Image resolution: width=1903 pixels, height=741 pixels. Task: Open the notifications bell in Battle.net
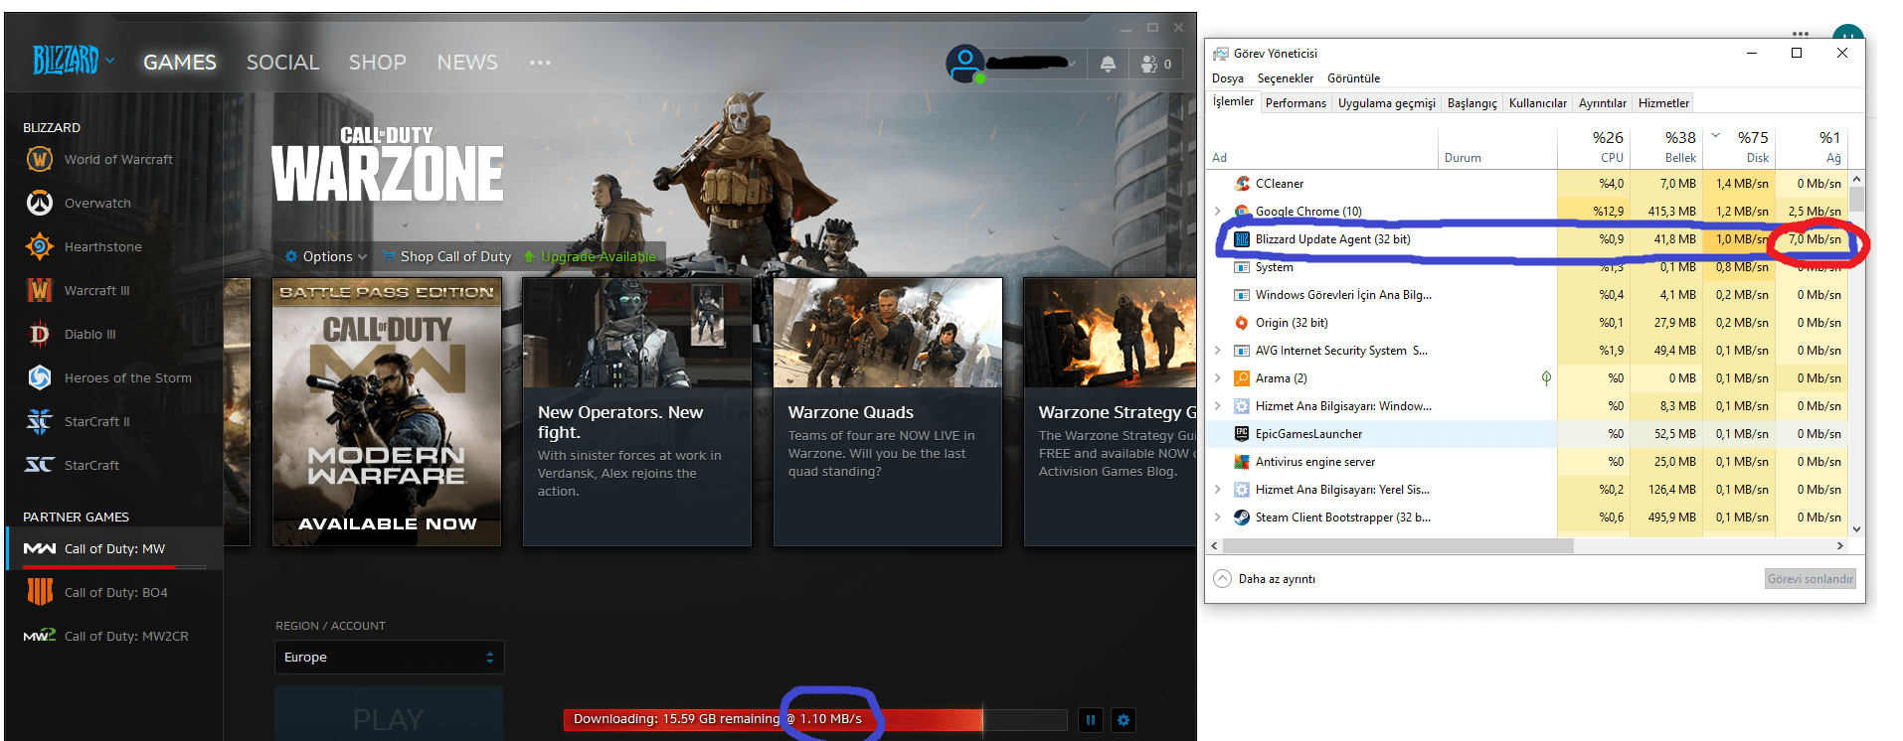(1108, 64)
